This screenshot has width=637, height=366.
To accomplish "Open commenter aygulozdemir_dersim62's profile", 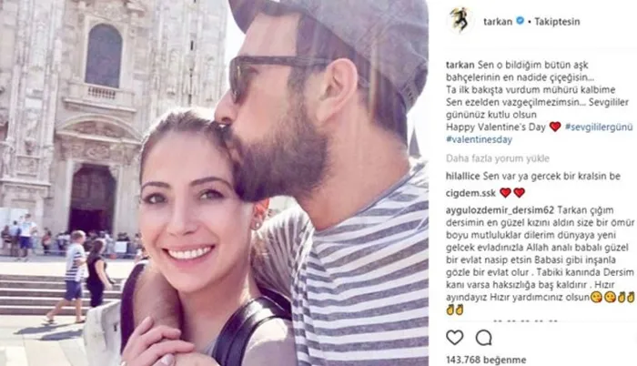I will tap(500, 210).
